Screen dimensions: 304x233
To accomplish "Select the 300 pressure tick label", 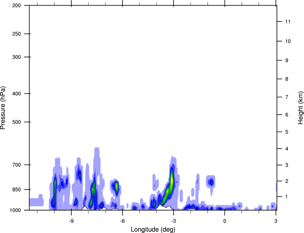I will (16, 57).
